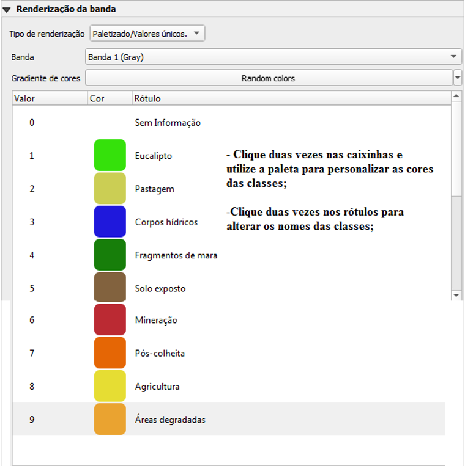The height and width of the screenshot is (466, 465).
Task: Click the bright green Eucalipto color swatch
Action: (110, 155)
